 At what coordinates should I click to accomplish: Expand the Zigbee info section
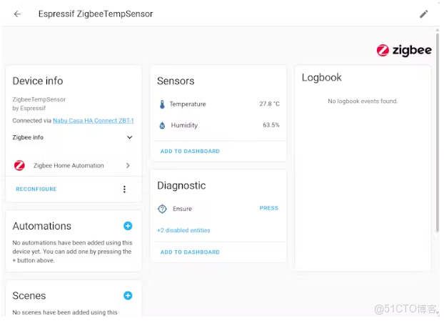click(129, 137)
